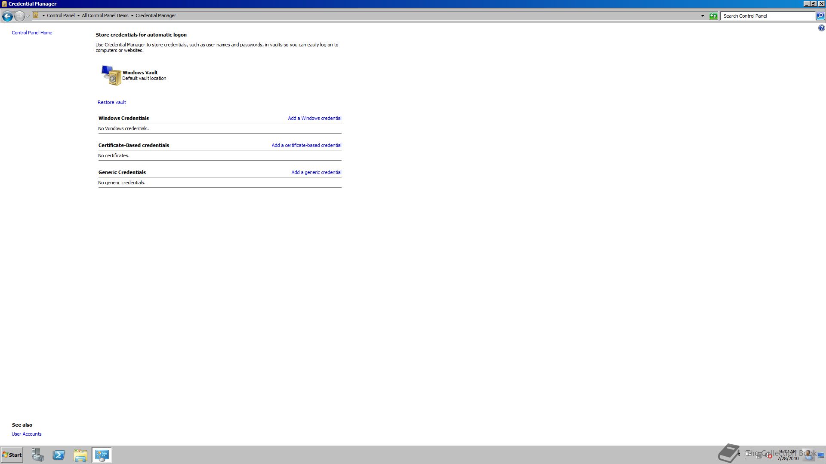Viewport: 826px width, 464px height.
Task: Select the Windows Vault safe icon
Action: tap(111, 75)
